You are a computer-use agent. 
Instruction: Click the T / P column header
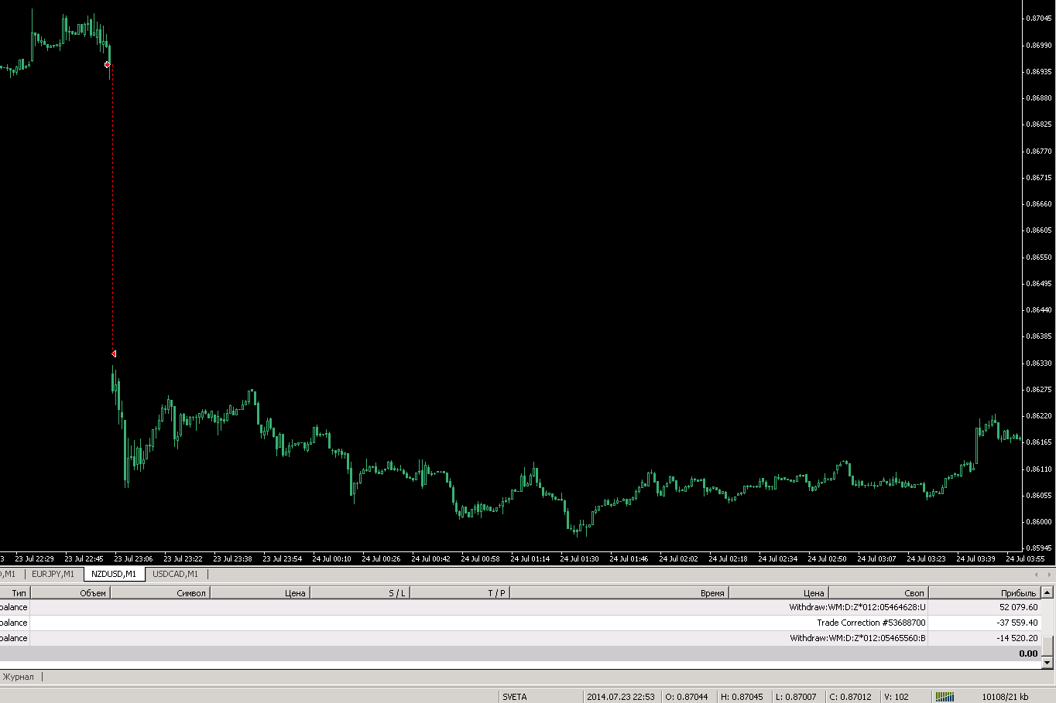point(460,593)
